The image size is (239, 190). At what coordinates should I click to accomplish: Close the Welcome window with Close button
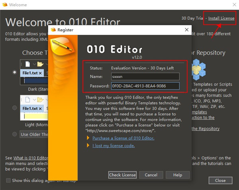(220, 180)
